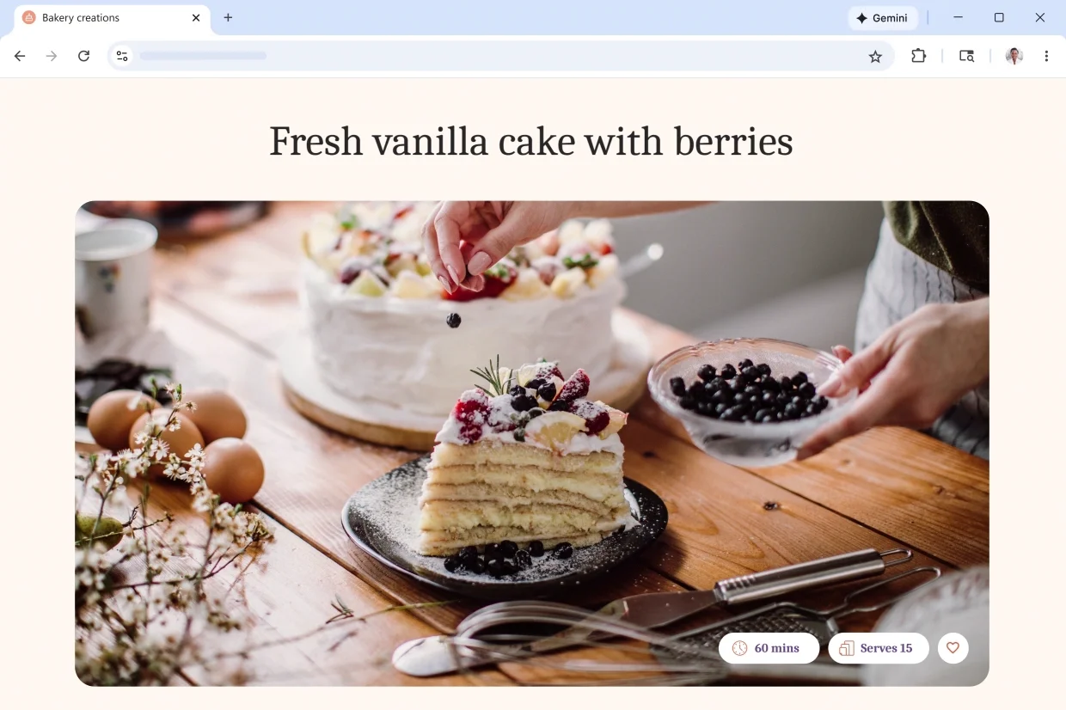1066x710 pixels.
Task: Click the Fresh vanilla cake with berries heading
Action: click(x=531, y=142)
